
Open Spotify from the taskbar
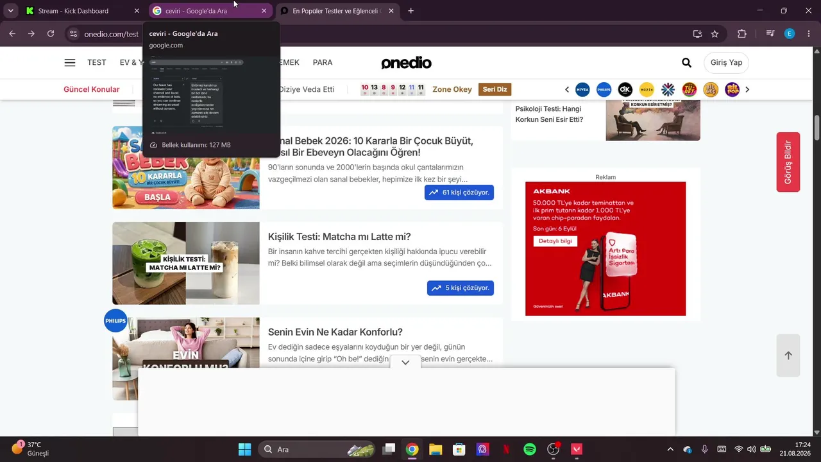530,449
